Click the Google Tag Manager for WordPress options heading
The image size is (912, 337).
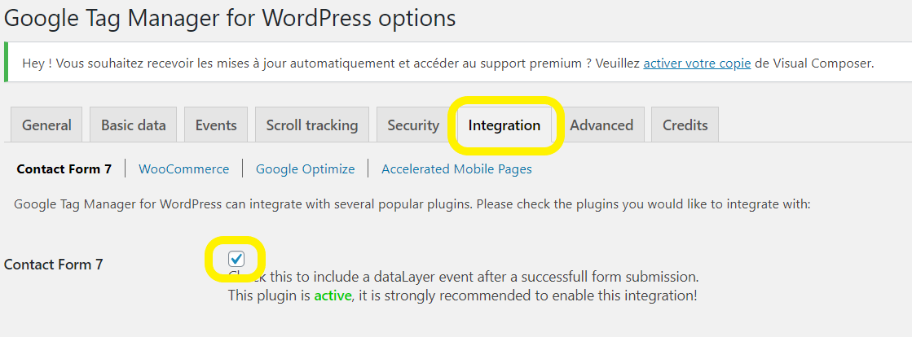231,17
